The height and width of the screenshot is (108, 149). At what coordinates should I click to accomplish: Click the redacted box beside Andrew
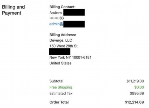[x=74, y=12]
